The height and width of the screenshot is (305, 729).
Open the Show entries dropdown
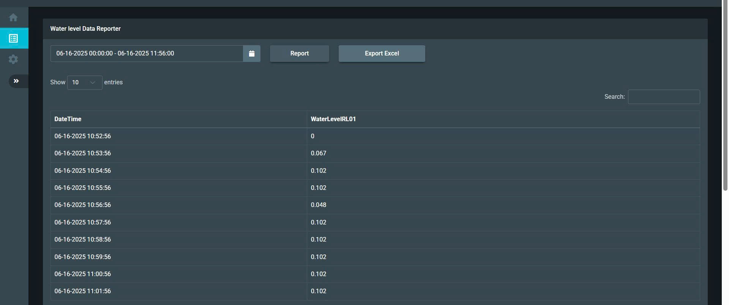click(x=84, y=82)
